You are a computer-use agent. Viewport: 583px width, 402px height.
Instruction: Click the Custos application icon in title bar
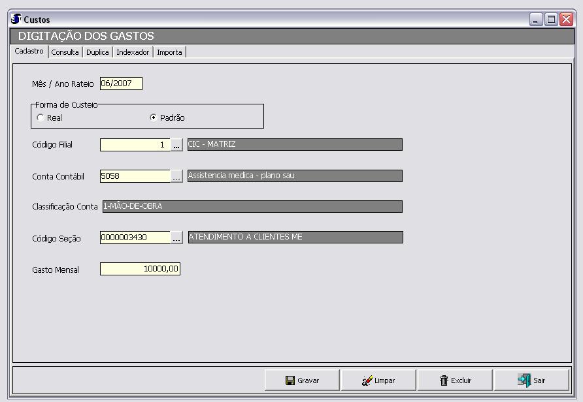pos(16,20)
